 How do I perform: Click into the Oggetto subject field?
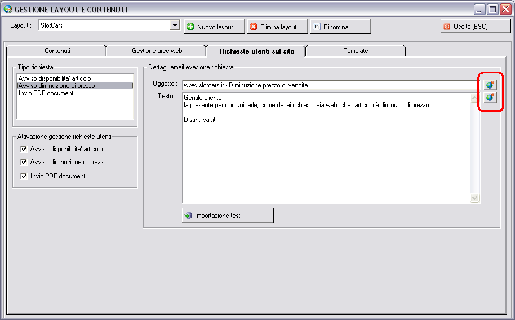[x=331, y=85]
